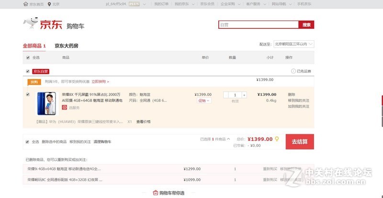Viewport: 383px width, 198px height.
Task: Click the yellow lightbulb beside total price
Action: click(x=277, y=139)
